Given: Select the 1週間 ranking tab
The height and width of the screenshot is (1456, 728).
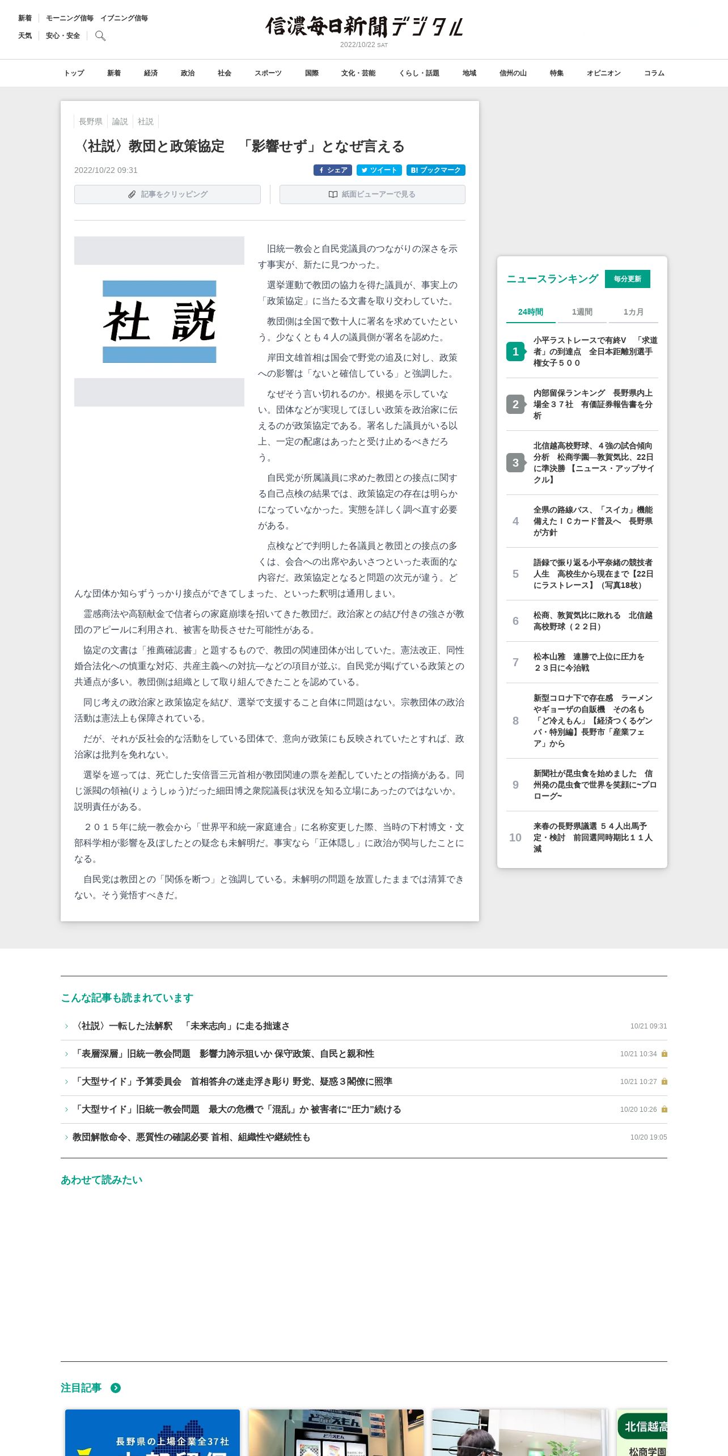Looking at the screenshot, I should tap(582, 312).
